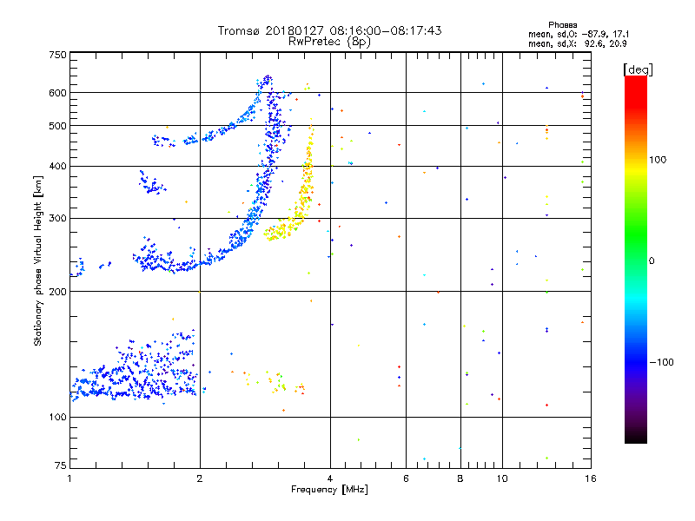Click x-axis tick label '8'
The width and height of the screenshot is (695, 521).
[x=460, y=478]
